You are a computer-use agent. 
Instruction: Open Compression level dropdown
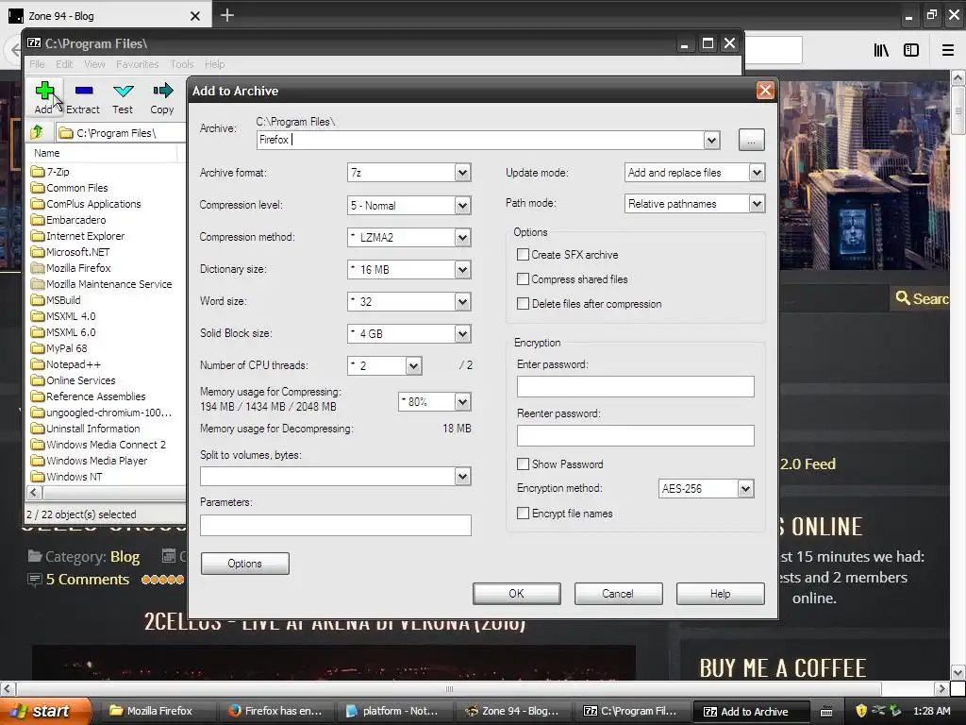pos(462,205)
